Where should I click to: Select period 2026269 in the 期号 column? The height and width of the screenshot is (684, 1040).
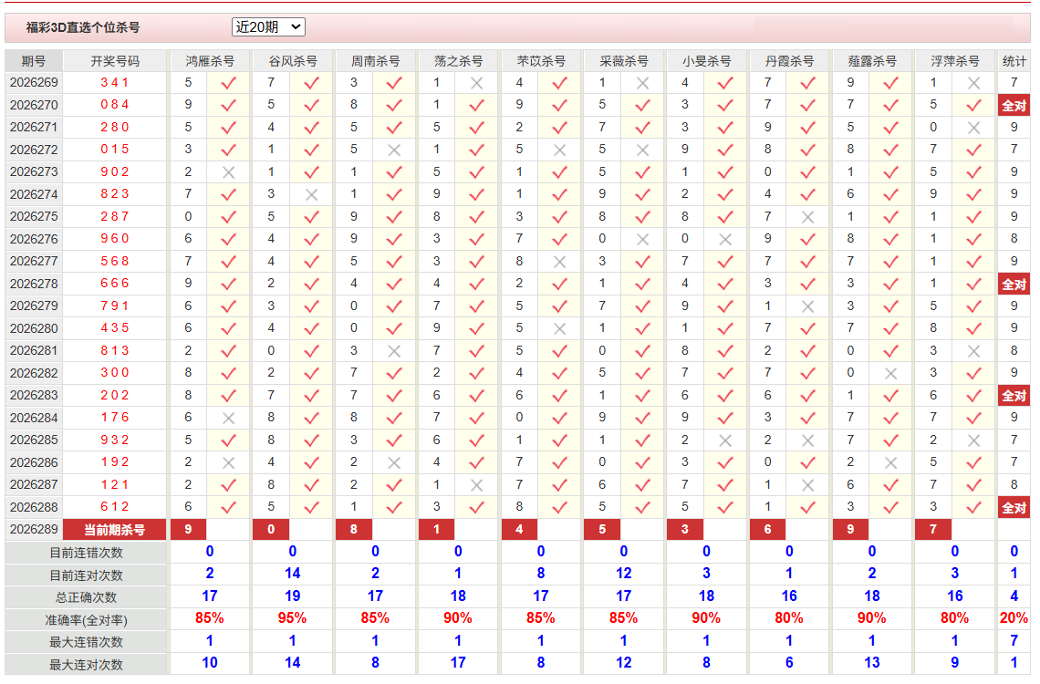pyautogui.click(x=34, y=83)
